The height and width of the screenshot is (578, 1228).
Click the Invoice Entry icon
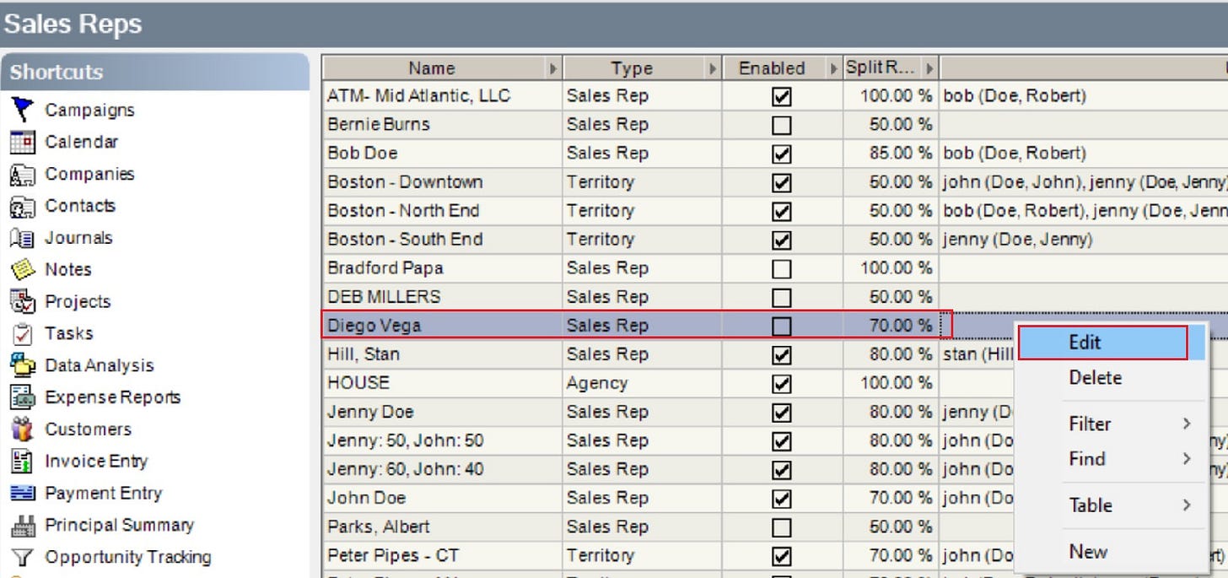tap(23, 461)
